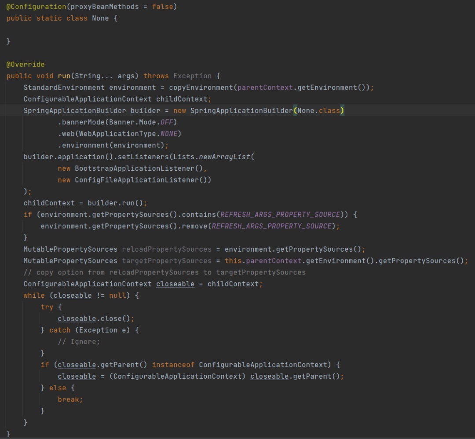Click 'closeable' in the '= childContext' declaration
This screenshot has width=475, height=439.
tap(175, 284)
